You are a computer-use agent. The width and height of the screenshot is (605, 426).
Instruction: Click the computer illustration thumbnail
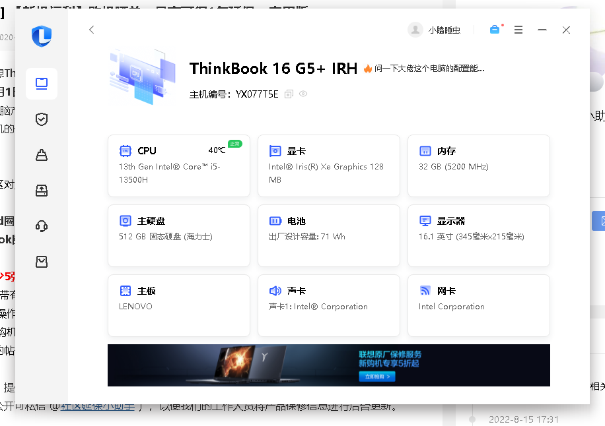[x=142, y=76]
